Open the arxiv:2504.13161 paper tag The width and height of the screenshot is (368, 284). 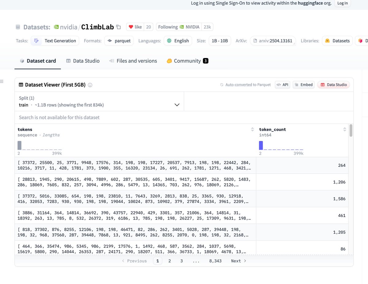click(x=273, y=41)
